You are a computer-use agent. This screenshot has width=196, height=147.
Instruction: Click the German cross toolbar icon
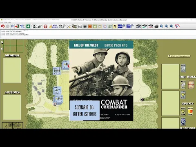[85, 26]
